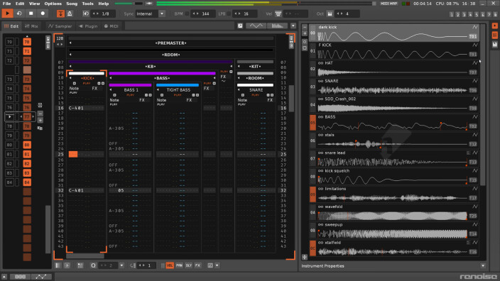Toggle the metronome icon

pyautogui.click(x=70, y=13)
